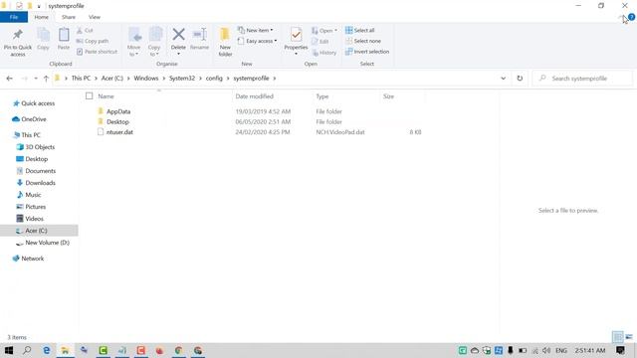The height and width of the screenshot is (358, 637).
Task: Go back with the Back arrow
Action: tap(9, 79)
